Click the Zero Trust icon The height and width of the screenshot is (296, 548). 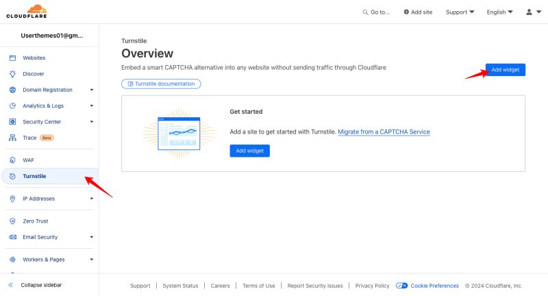(x=12, y=221)
